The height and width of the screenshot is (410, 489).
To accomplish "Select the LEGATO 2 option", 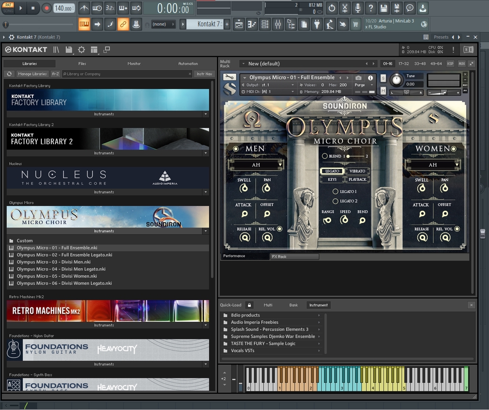I will tap(335, 201).
